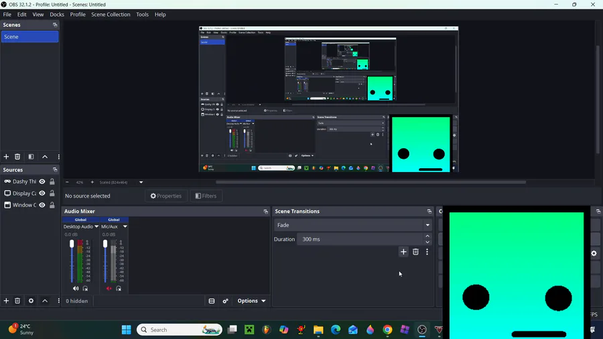Screen dimensions: 603x339
Task: Open source properties gear in Sources panel
Action: pos(31,301)
